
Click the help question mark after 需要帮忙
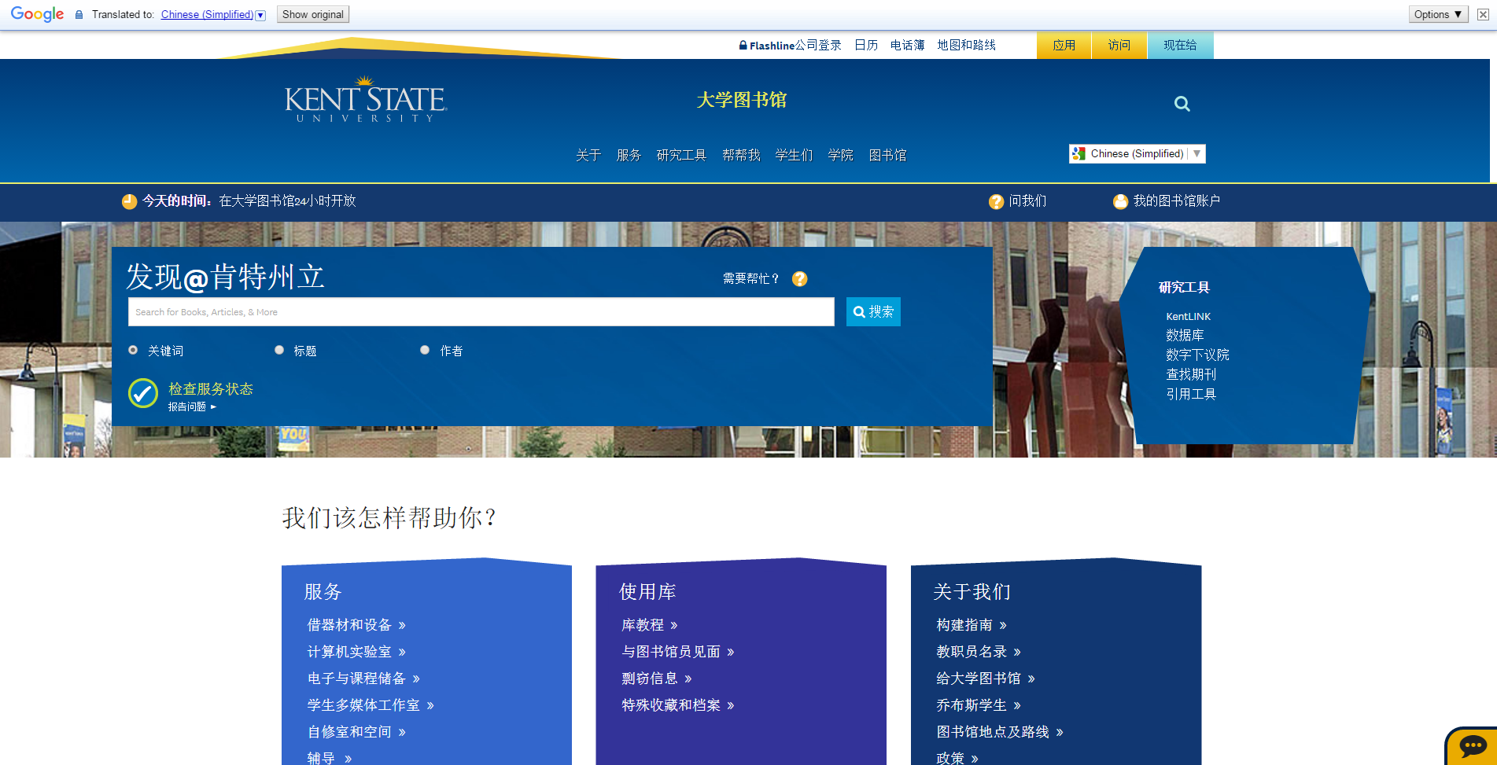click(x=799, y=279)
